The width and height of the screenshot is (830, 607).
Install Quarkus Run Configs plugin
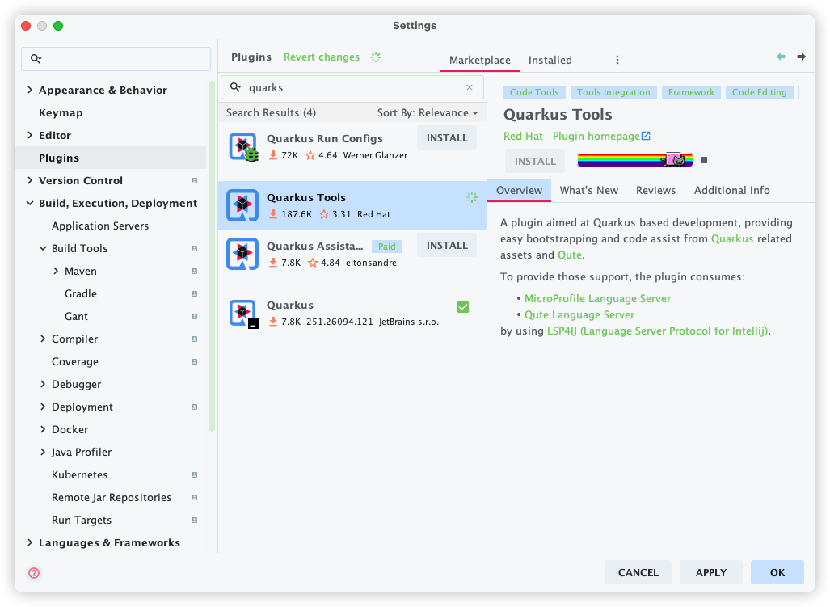[x=447, y=138]
